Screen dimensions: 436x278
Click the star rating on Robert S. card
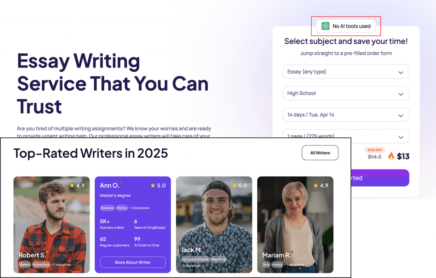[x=77, y=185]
